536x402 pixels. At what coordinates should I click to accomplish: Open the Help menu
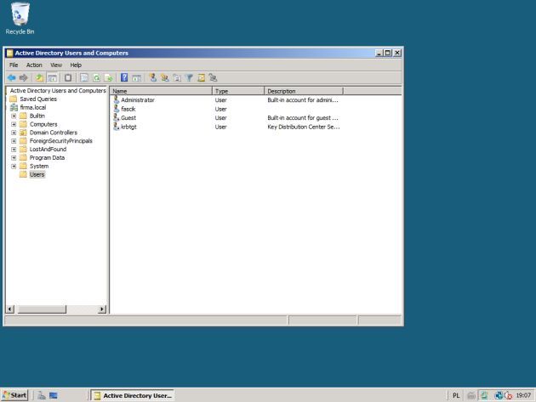point(76,65)
